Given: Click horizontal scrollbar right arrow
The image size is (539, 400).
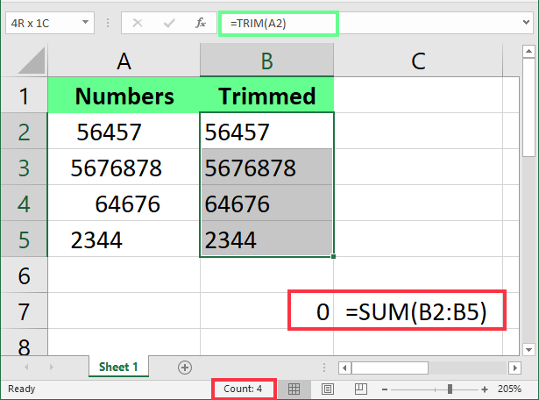Looking at the screenshot, I should click(515, 368).
